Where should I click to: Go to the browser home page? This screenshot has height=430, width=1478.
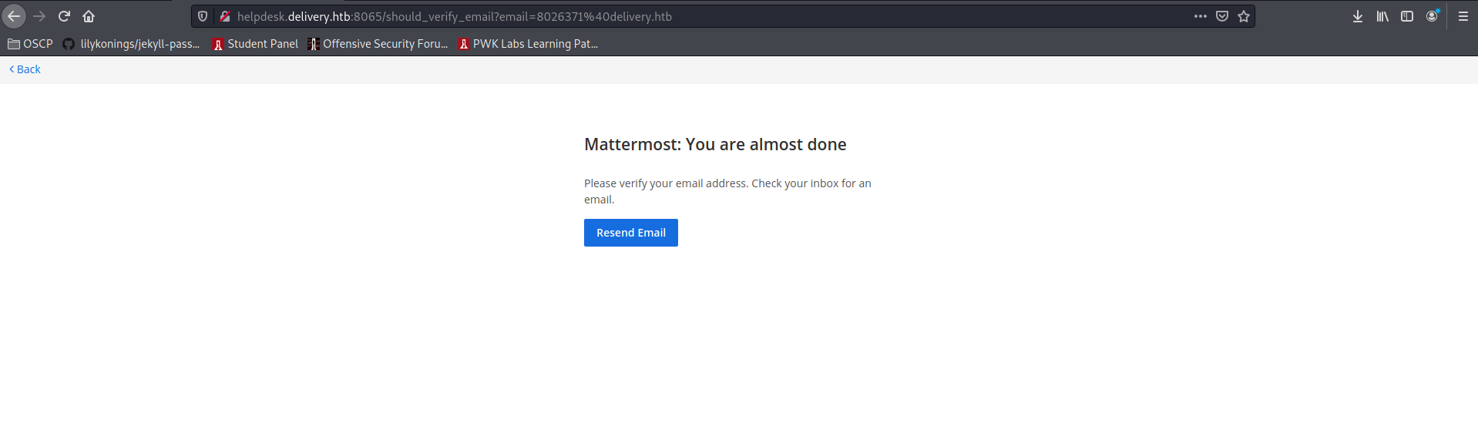(x=89, y=16)
